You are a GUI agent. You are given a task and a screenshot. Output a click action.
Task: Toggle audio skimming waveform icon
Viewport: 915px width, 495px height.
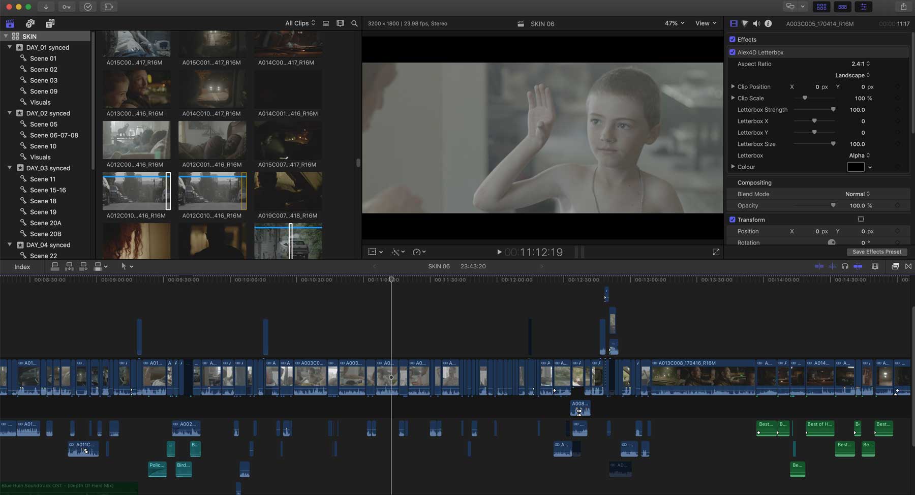click(x=832, y=266)
